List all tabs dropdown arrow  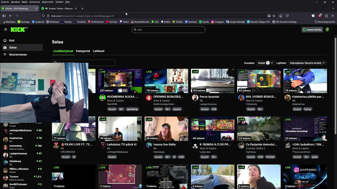tap(333, 8)
